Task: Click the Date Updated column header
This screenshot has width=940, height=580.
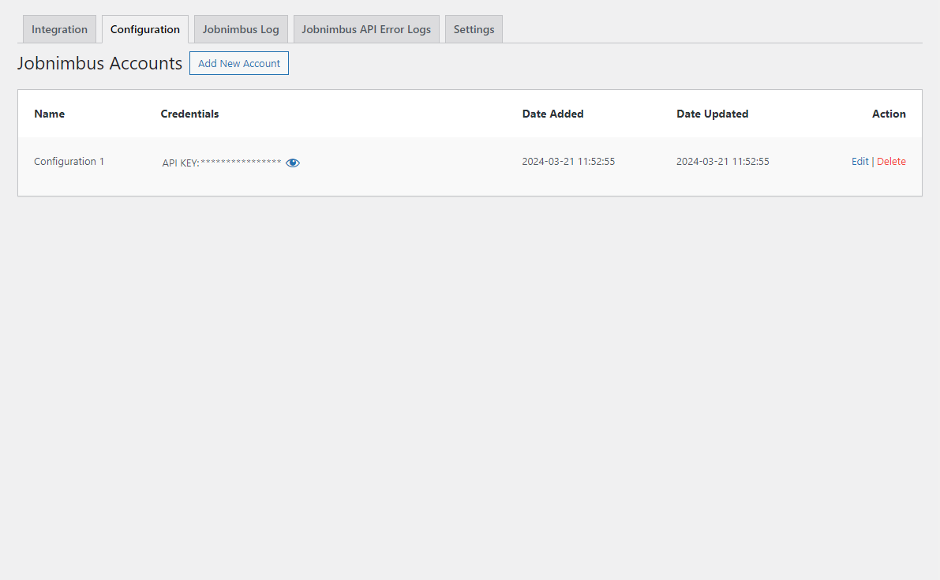Action: (x=712, y=114)
